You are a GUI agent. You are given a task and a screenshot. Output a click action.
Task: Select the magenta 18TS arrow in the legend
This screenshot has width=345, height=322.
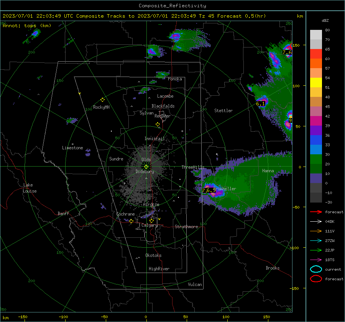click(316, 260)
